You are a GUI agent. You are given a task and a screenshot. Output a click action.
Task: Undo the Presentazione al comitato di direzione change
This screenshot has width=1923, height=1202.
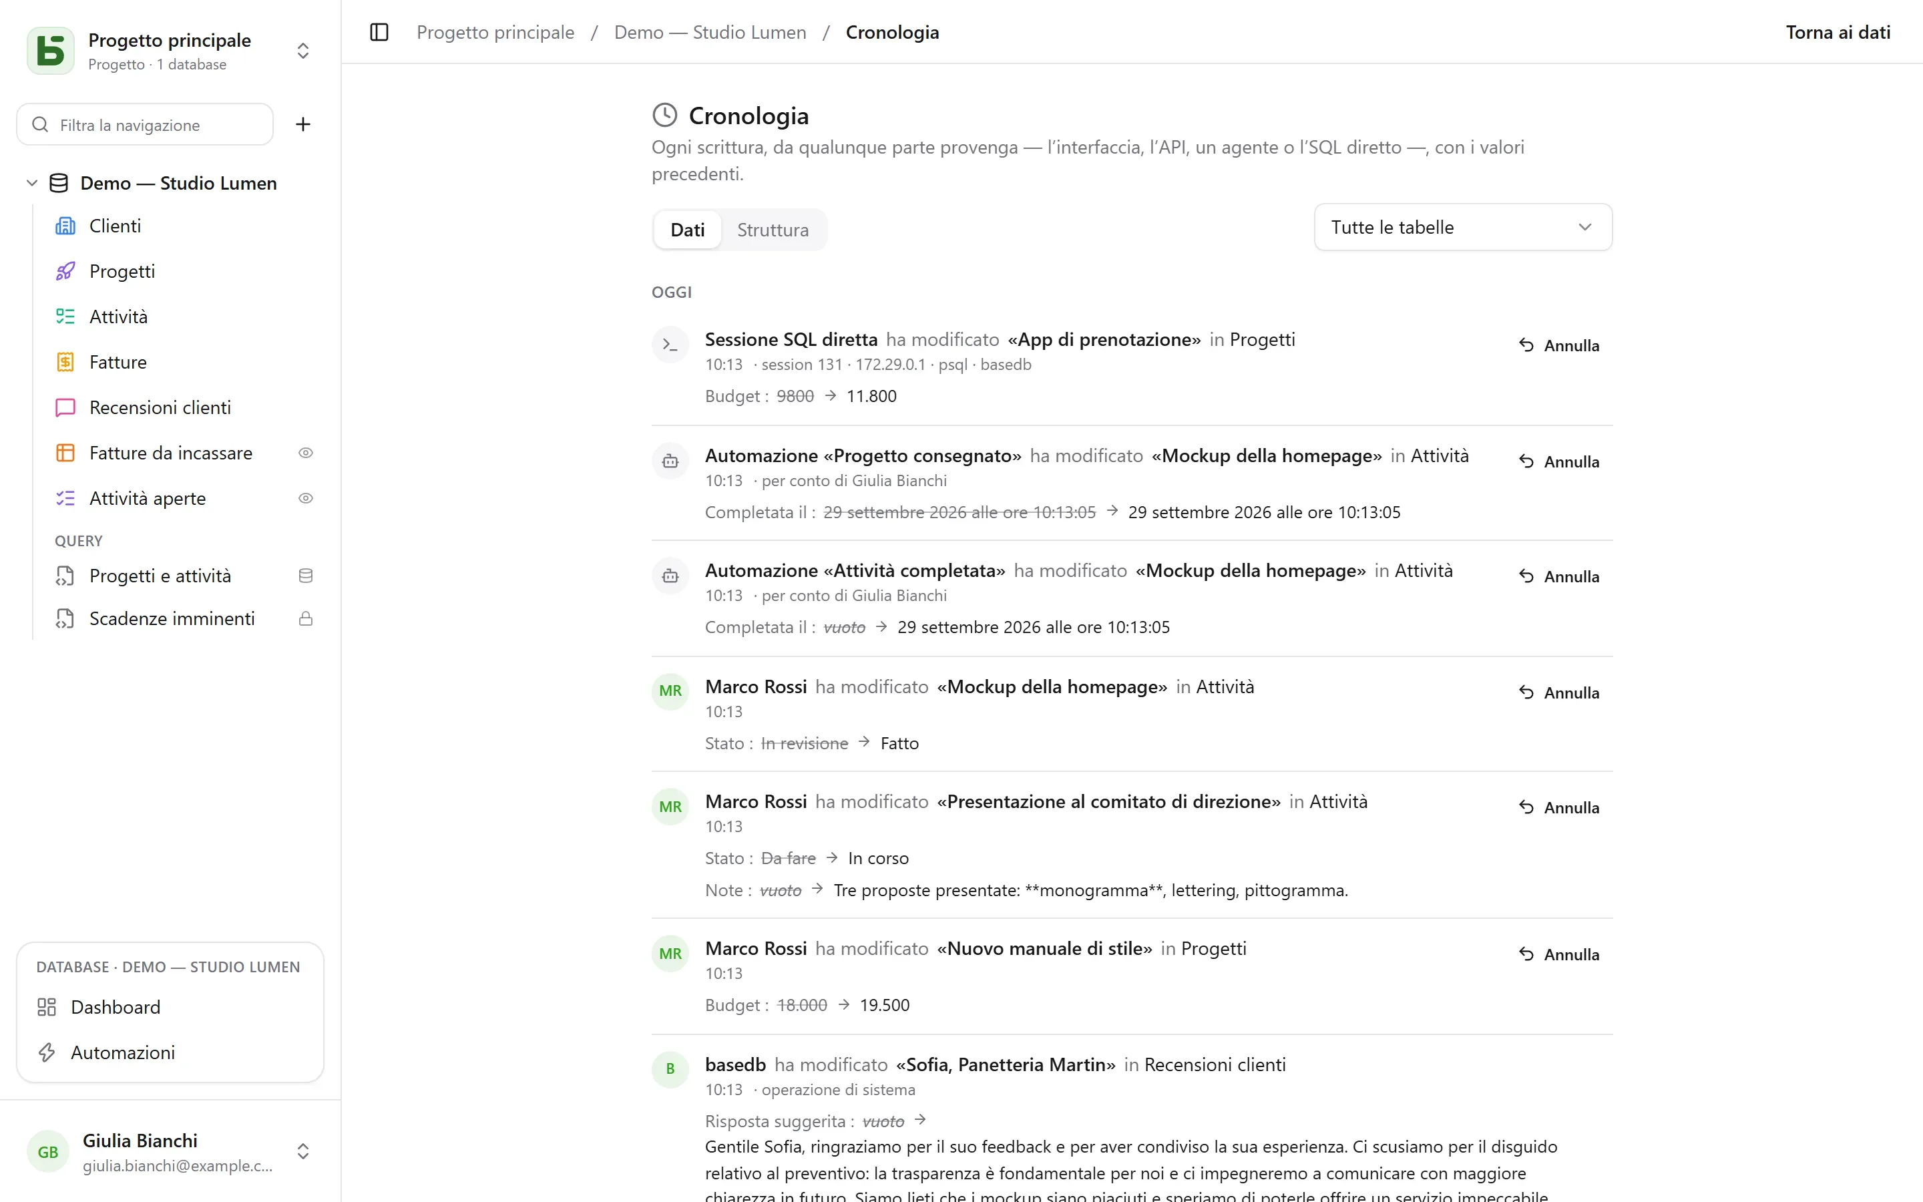pos(1559,808)
